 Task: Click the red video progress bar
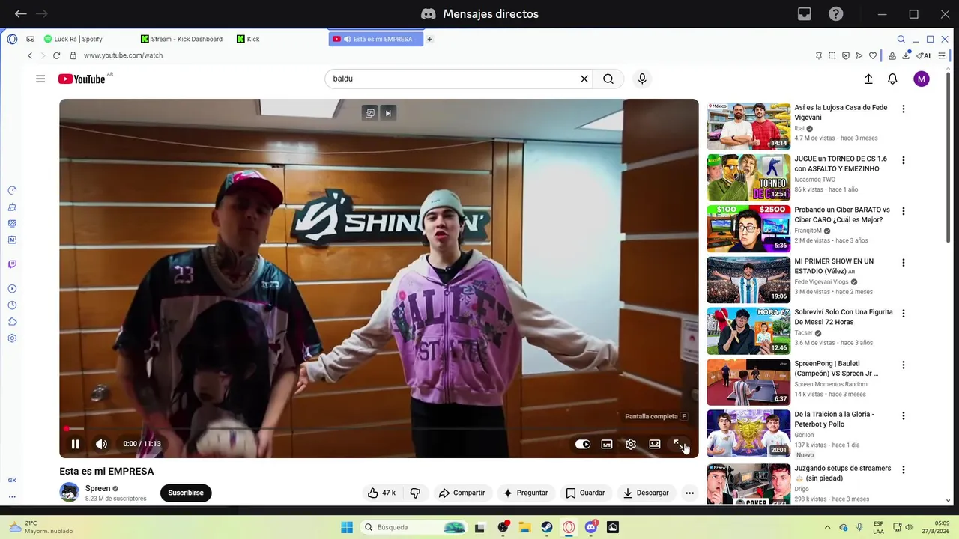378,429
